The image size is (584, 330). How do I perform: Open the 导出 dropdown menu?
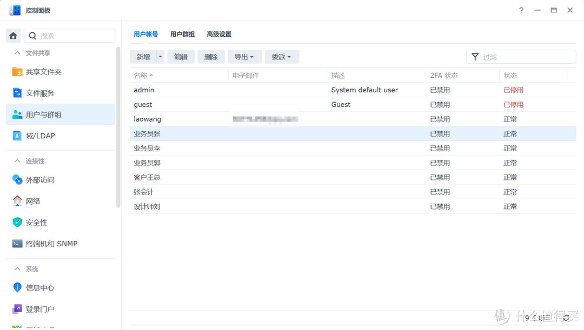244,56
